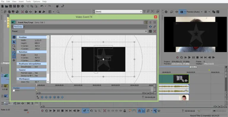Collapse the Position property group
Image resolution: width=228 pixels, height=117 pixels.
tap(18, 37)
